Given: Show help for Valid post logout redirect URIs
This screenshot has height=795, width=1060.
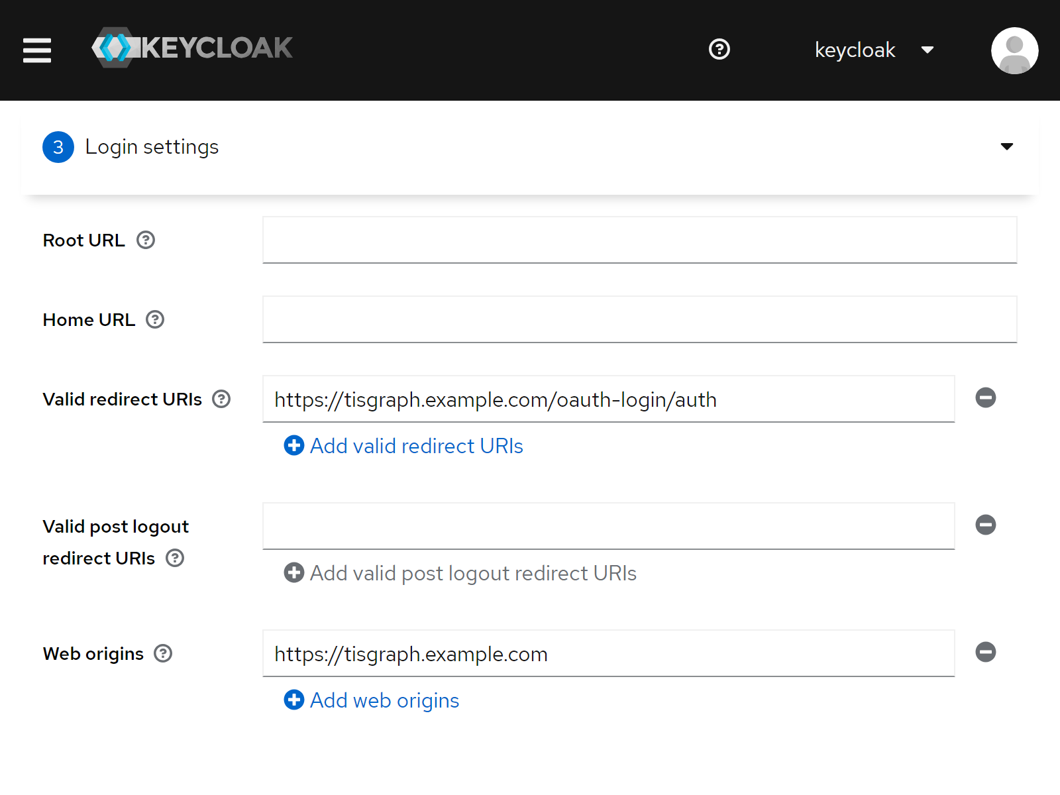Looking at the screenshot, I should 174,558.
